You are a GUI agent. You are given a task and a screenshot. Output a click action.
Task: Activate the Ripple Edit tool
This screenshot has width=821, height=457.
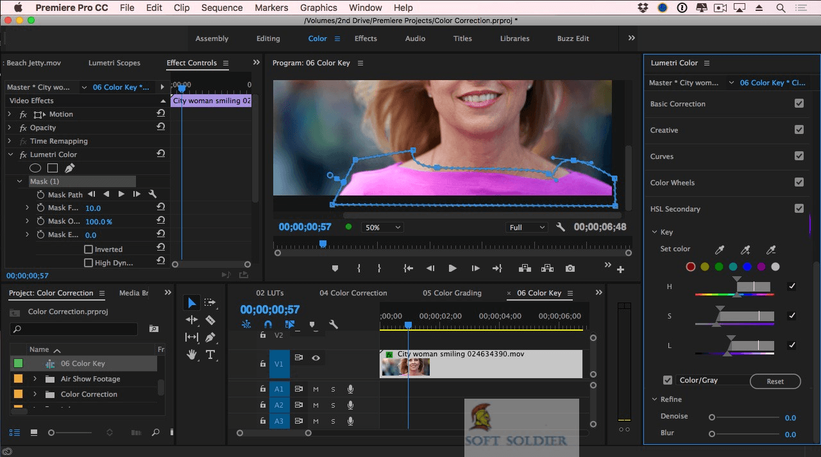(x=192, y=320)
